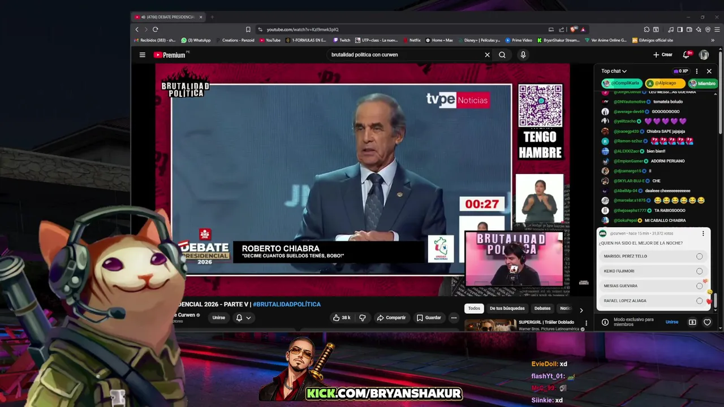Open Prime Video bookmark

coord(519,40)
